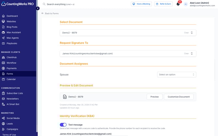Click the Preview button
This screenshot has height=136, width=218.
point(155,97)
